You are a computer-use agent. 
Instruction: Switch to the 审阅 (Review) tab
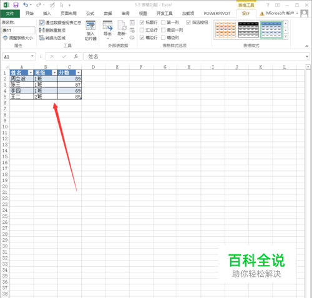[x=125, y=14]
